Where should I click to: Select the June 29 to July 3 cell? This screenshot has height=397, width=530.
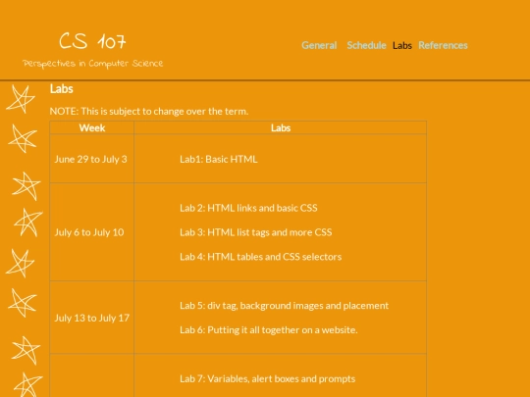[x=92, y=159]
